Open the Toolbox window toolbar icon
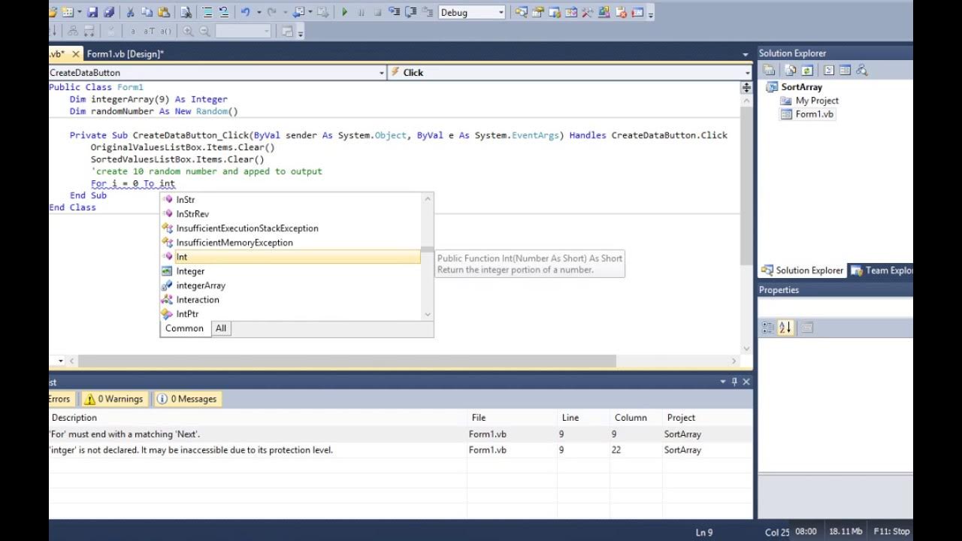962x541 pixels. coord(587,13)
